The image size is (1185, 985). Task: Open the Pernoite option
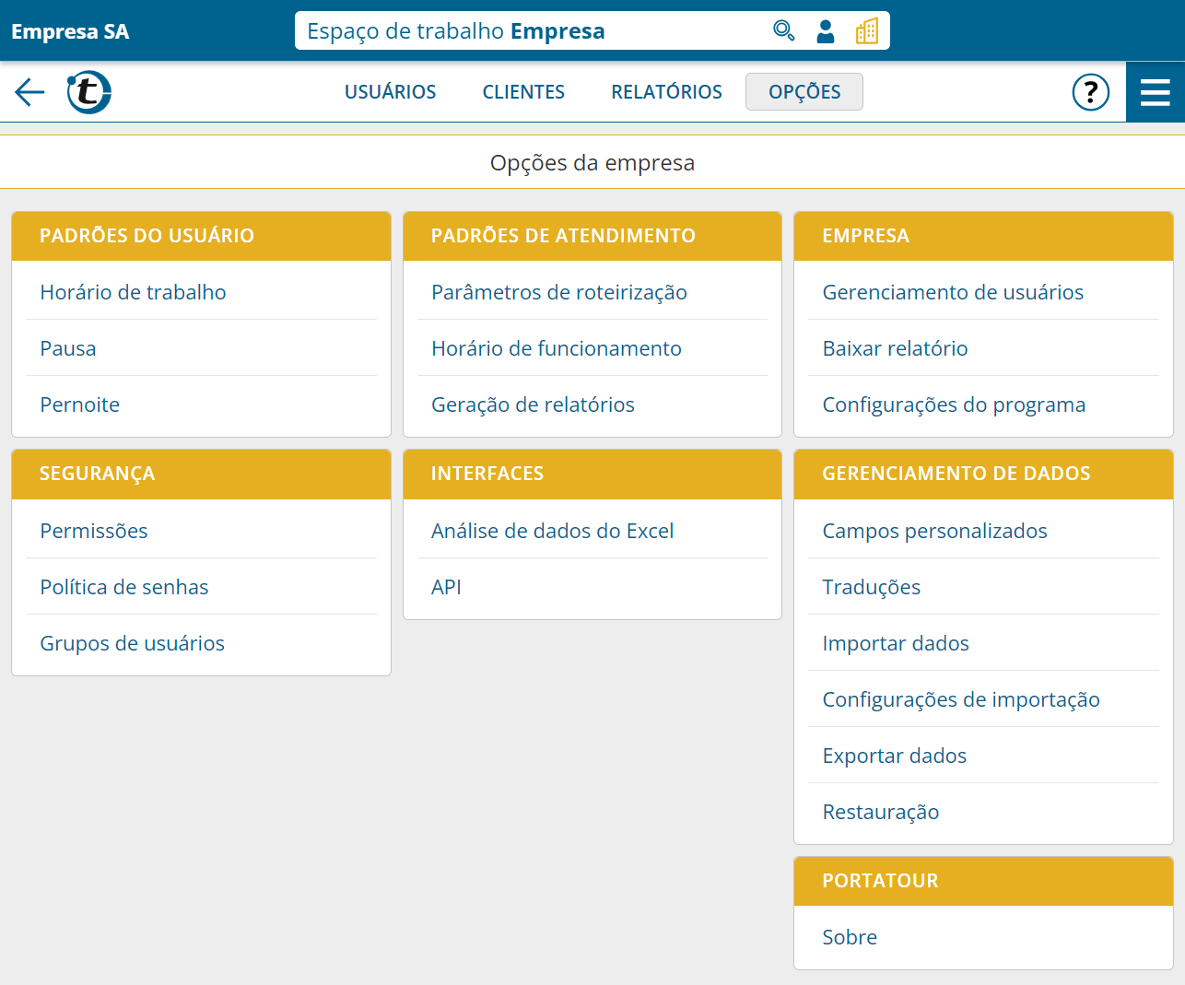pos(201,405)
